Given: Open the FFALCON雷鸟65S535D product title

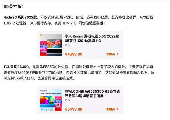Looking at the screenshot, I should click(92, 93).
